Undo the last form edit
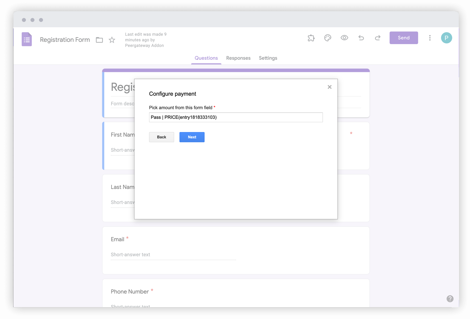 pyautogui.click(x=361, y=38)
